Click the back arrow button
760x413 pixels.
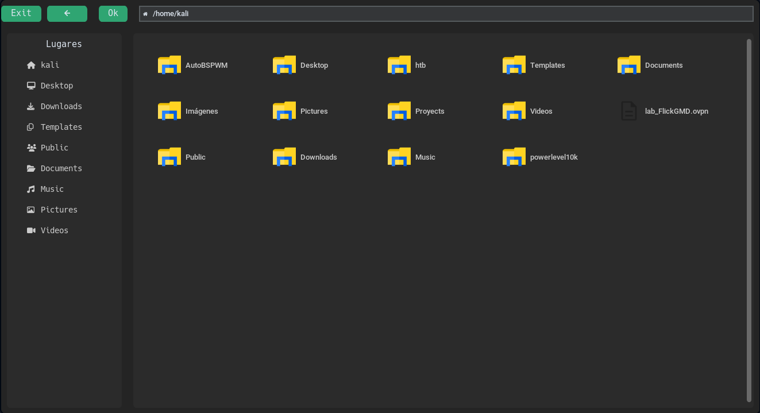pos(67,13)
